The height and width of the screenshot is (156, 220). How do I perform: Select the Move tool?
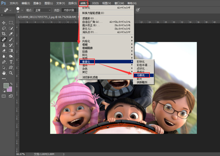4,23
